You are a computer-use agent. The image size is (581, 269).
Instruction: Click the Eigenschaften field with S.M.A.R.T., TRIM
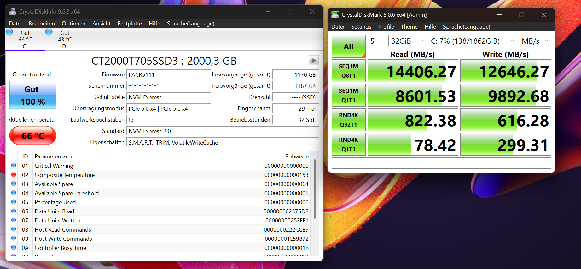coord(223,143)
